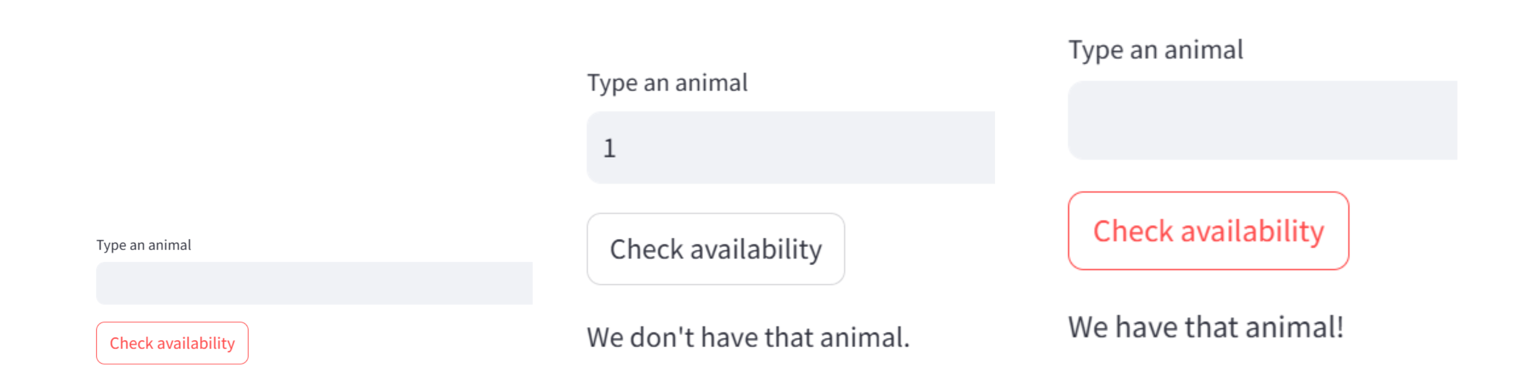Click the word "availability" on the gray-outlined button
This screenshot has width=1532, height=389.
pos(756,249)
